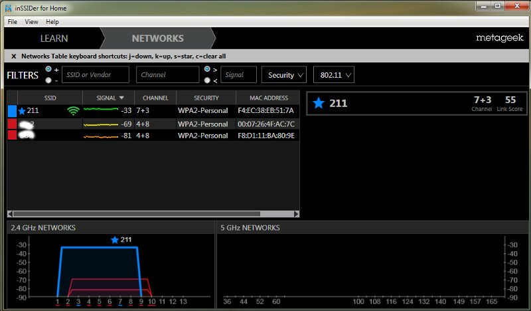The image size is (531, 311).
Task: Click the horizontal scrollbar thumb of networks table
Action: [137, 214]
